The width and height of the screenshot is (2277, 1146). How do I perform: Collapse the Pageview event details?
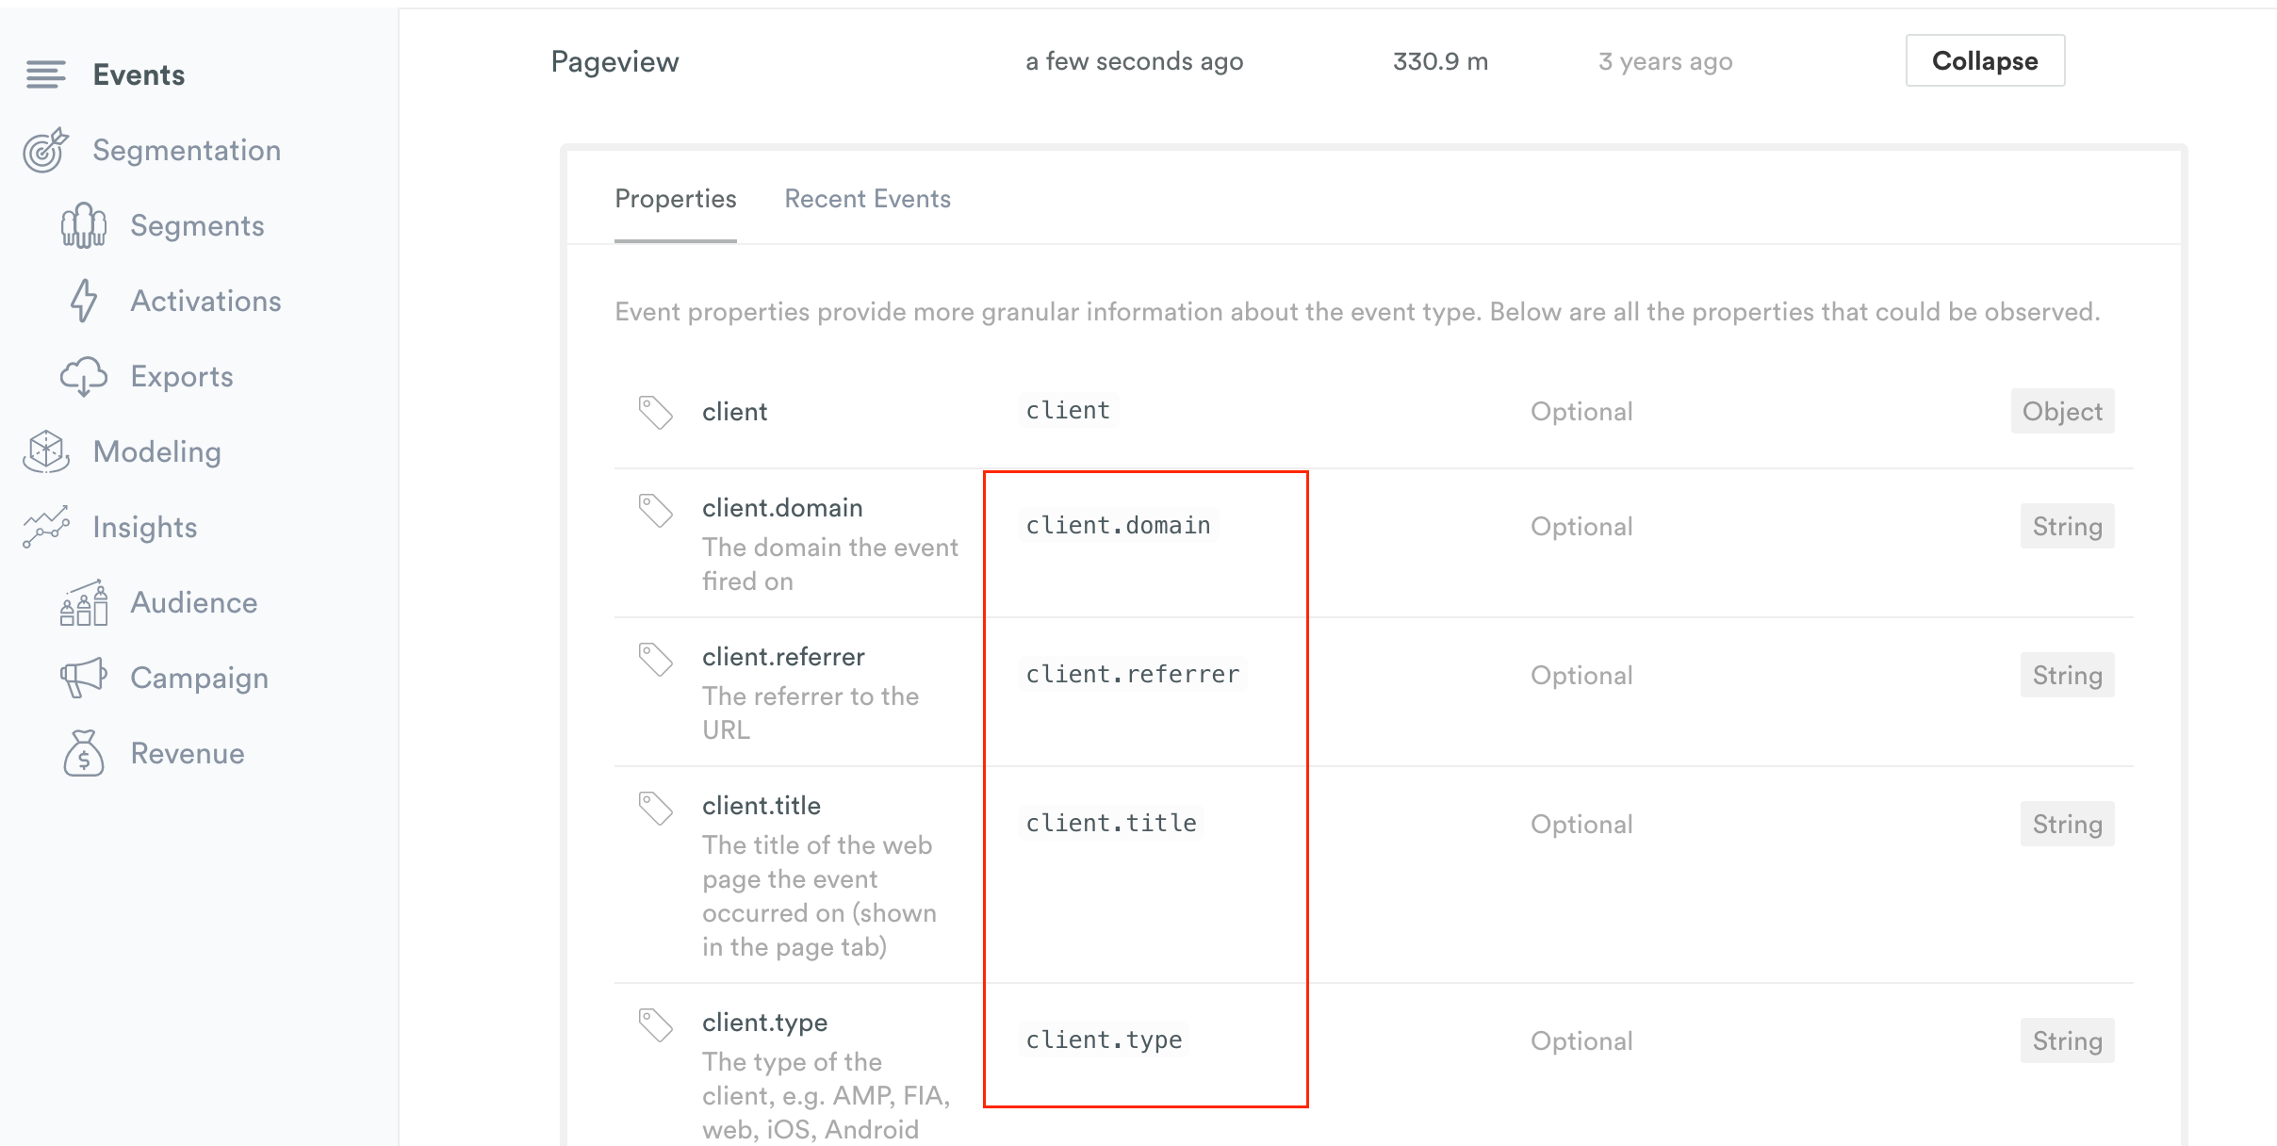[x=1985, y=60]
